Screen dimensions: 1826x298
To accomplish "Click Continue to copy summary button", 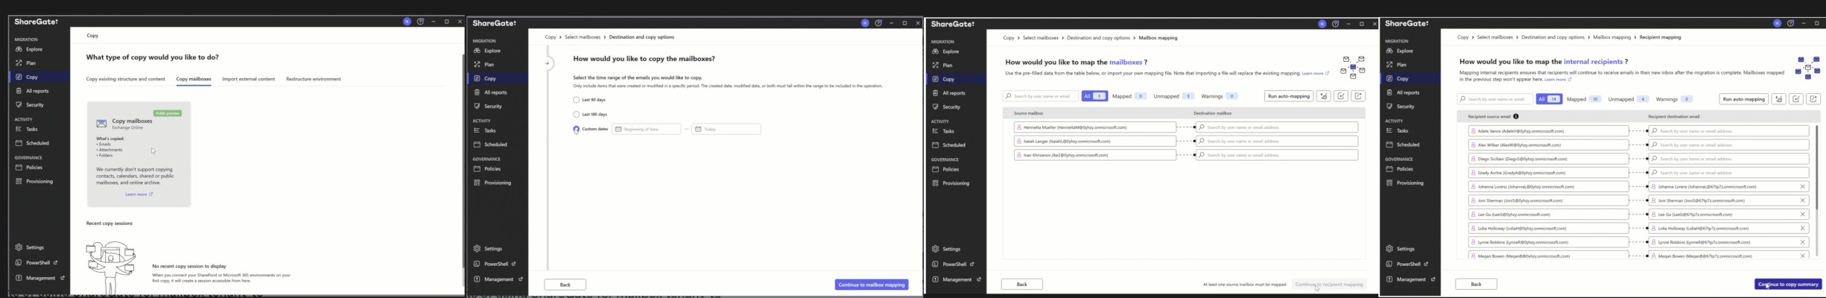I will (x=1788, y=285).
